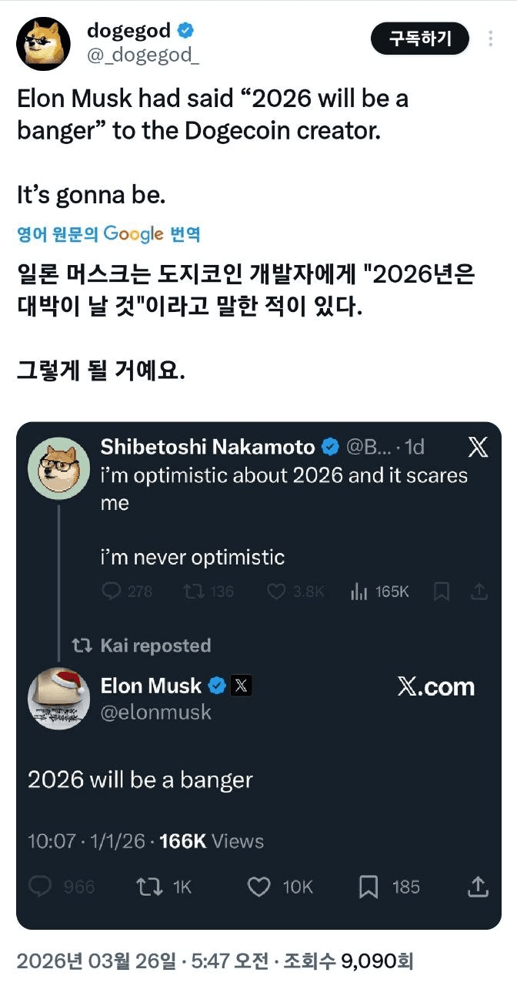Click Shibetoshi Nakamoto's verified checkmark
This screenshot has height=986, width=517.
coord(329,445)
